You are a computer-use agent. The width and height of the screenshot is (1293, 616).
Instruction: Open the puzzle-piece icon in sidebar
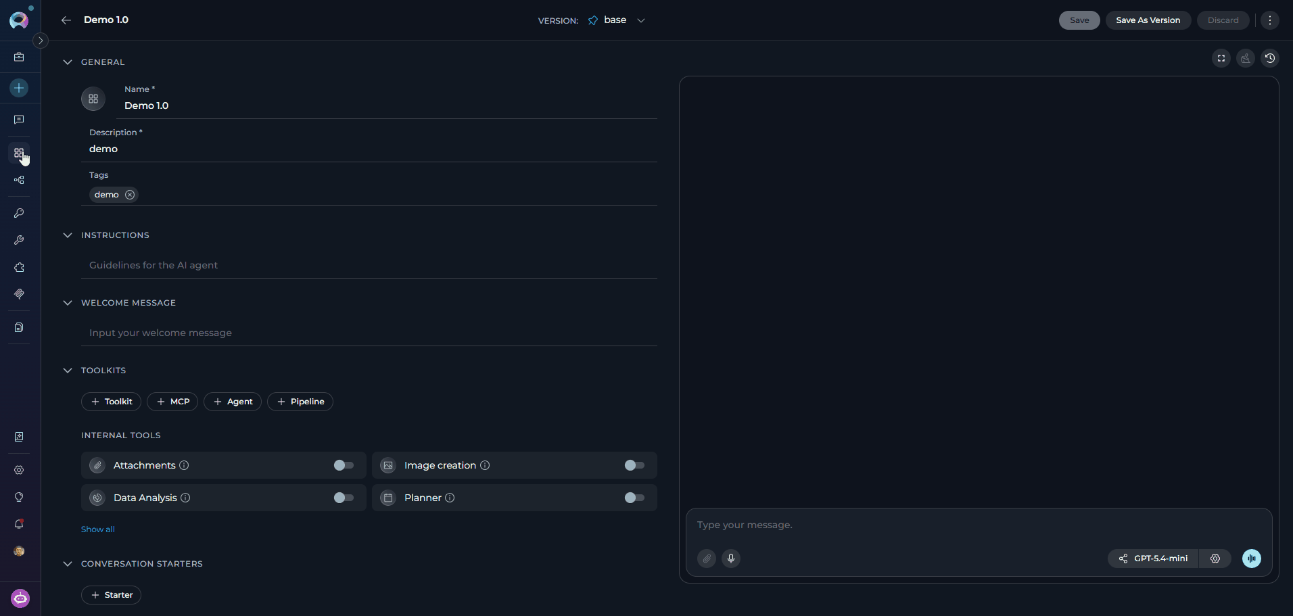[x=19, y=267]
